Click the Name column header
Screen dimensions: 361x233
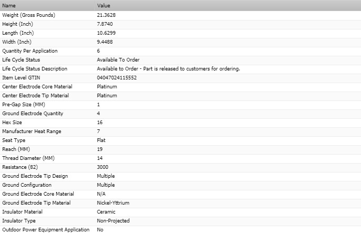click(47, 5)
